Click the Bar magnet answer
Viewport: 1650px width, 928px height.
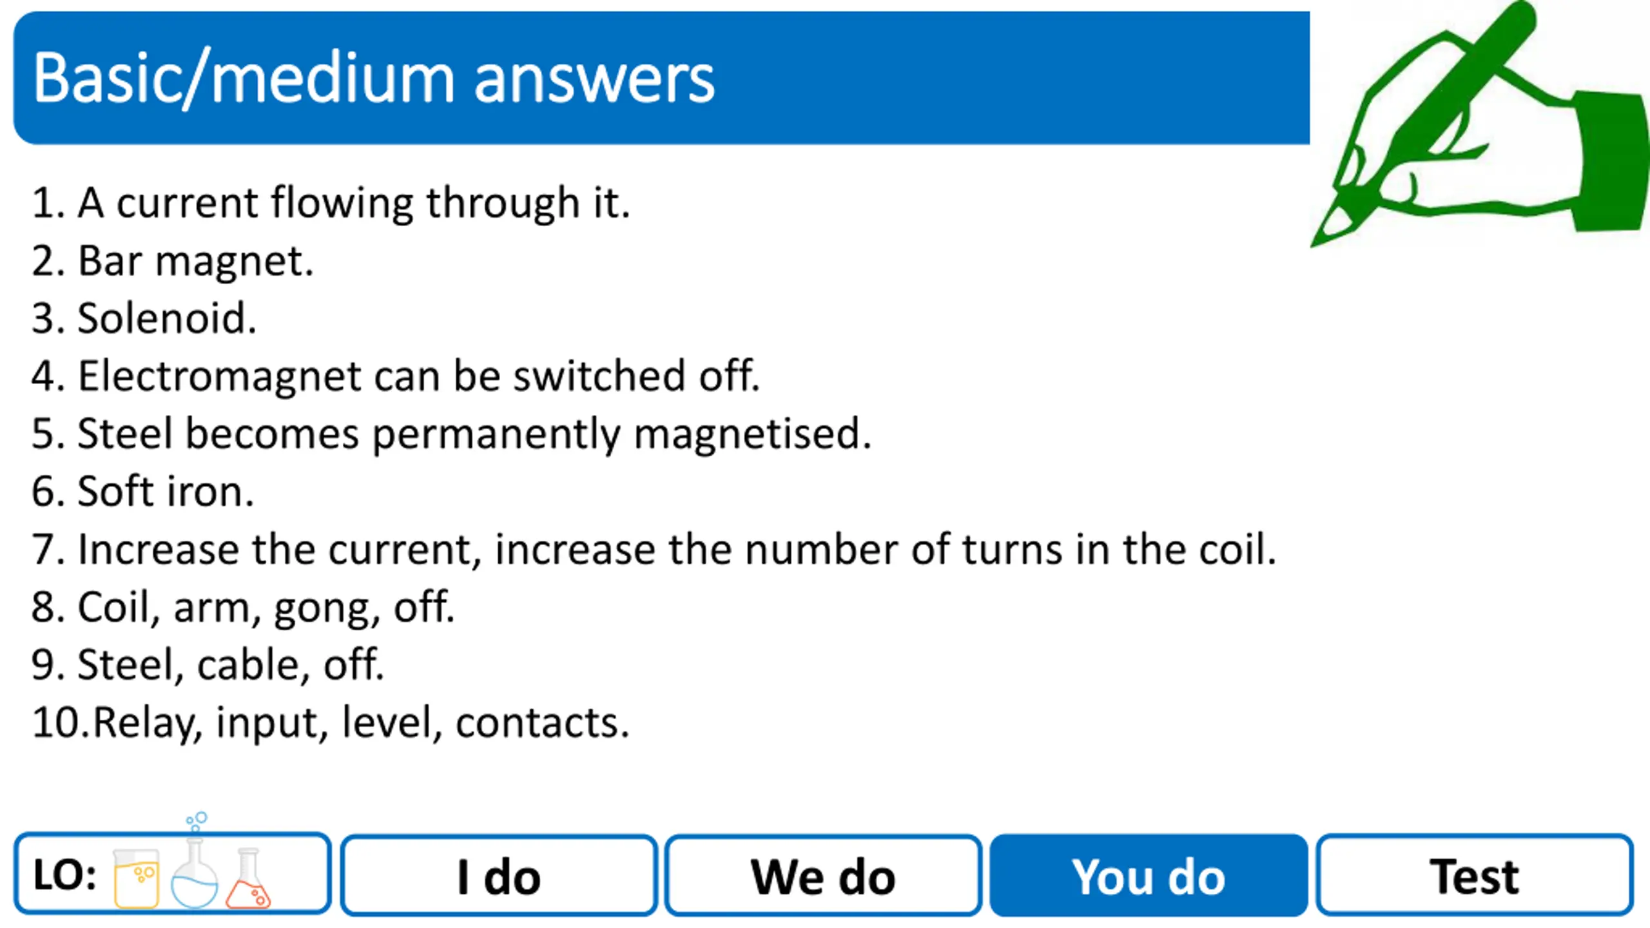(x=173, y=261)
